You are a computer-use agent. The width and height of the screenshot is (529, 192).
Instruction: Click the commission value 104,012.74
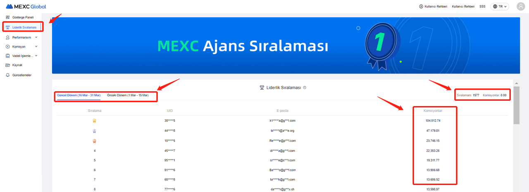click(433, 121)
